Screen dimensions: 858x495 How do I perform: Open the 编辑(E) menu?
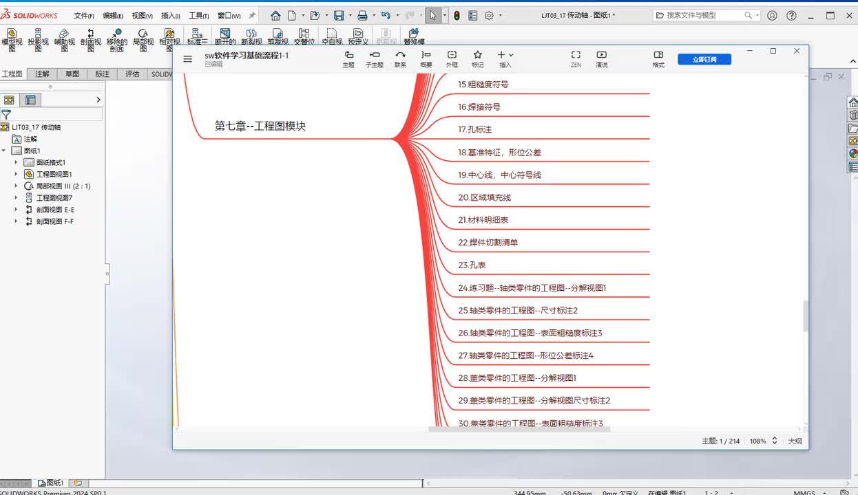pyautogui.click(x=113, y=15)
